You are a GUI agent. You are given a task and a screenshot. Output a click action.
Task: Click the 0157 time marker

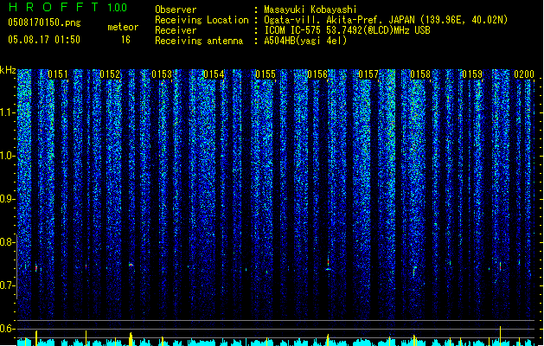pos(368,74)
